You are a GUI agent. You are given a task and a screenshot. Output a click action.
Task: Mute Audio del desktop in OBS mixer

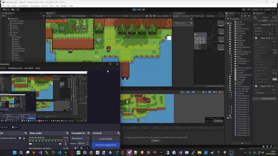(60, 144)
